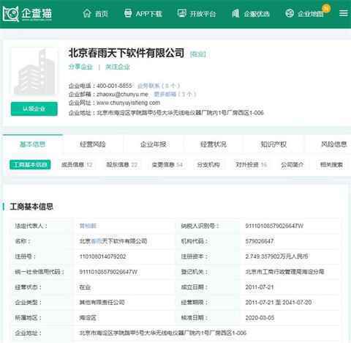Go to 首页 via the house icon
This screenshot has width=351, height=343.
[x=87, y=13]
